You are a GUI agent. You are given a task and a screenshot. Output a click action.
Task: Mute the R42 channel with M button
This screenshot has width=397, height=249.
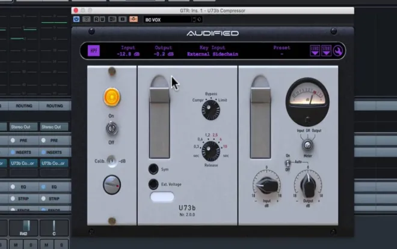click(x=16, y=244)
